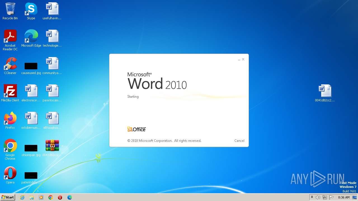Screen dimensions: 358x201
Task: Open the CCleaner desktop shortcut
Action: click(10, 66)
